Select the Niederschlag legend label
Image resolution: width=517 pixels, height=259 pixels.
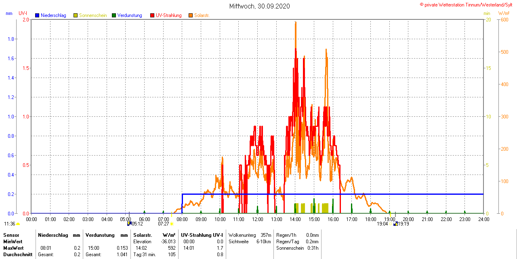(53, 15)
